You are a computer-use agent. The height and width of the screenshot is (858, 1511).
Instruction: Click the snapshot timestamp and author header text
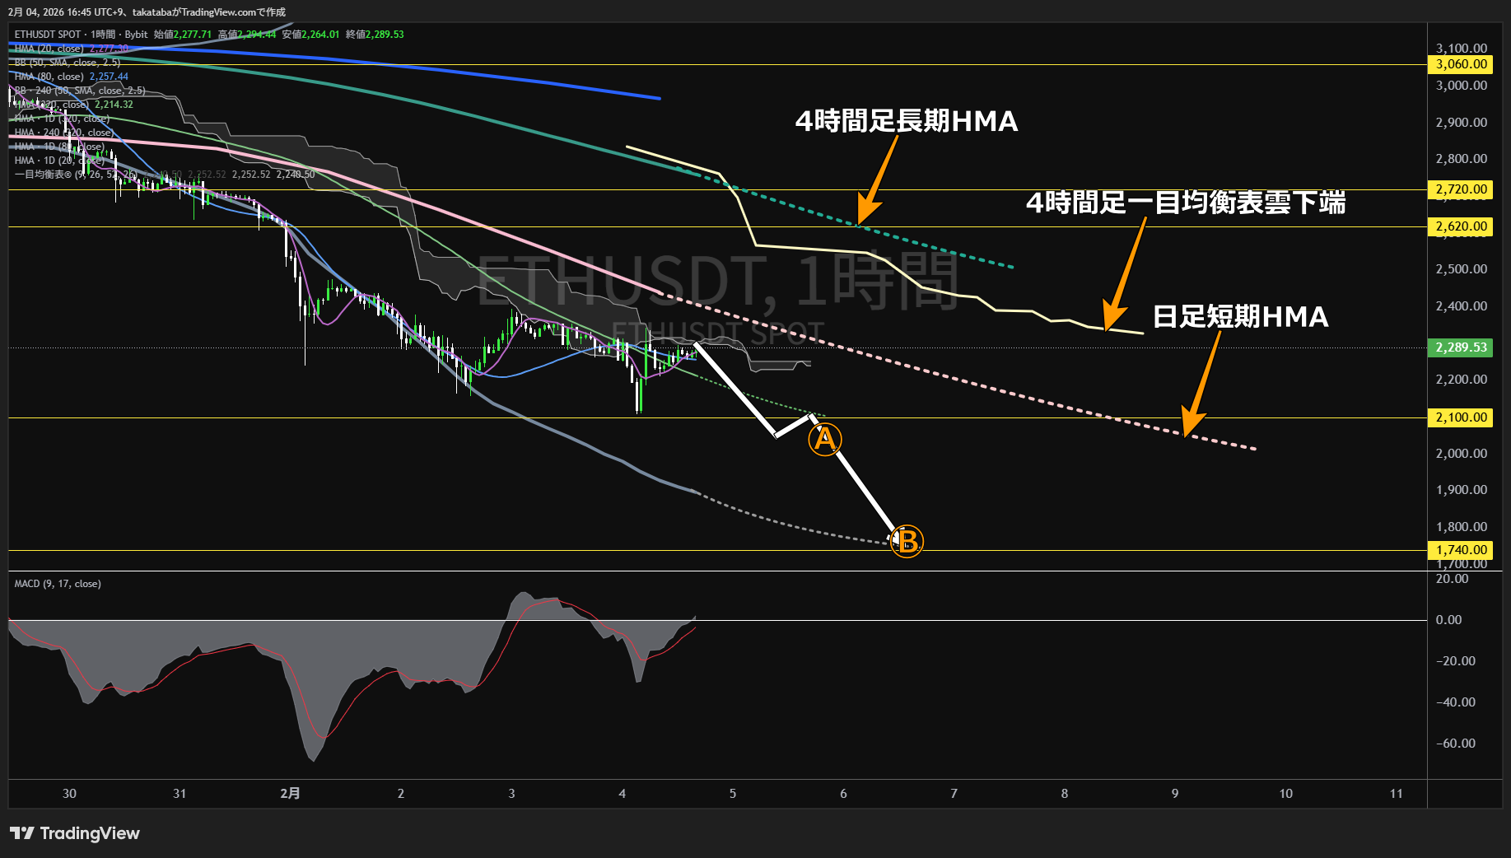[x=147, y=12]
